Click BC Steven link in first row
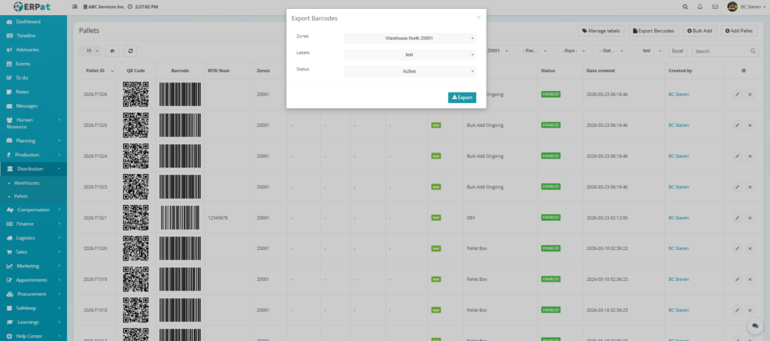The width and height of the screenshot is (770, 341). tap(678, 95)
